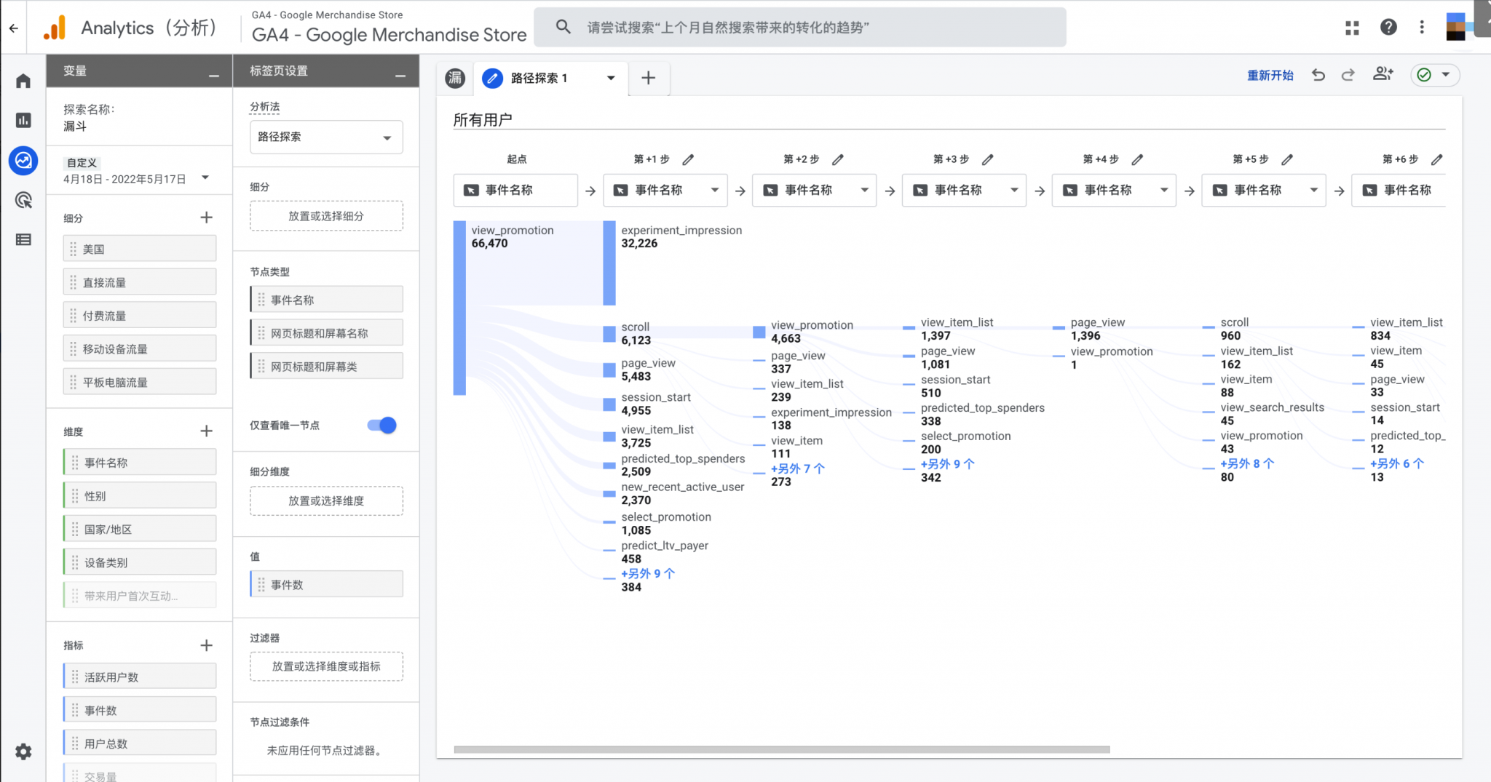Viewport: 1491px width, 782px height.
Task: Open the Admin gear at bottom left
Action: click(x=23, y=751)
